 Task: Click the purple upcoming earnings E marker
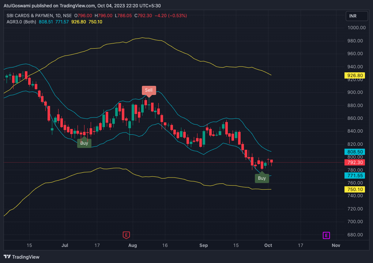click(326, 236)
